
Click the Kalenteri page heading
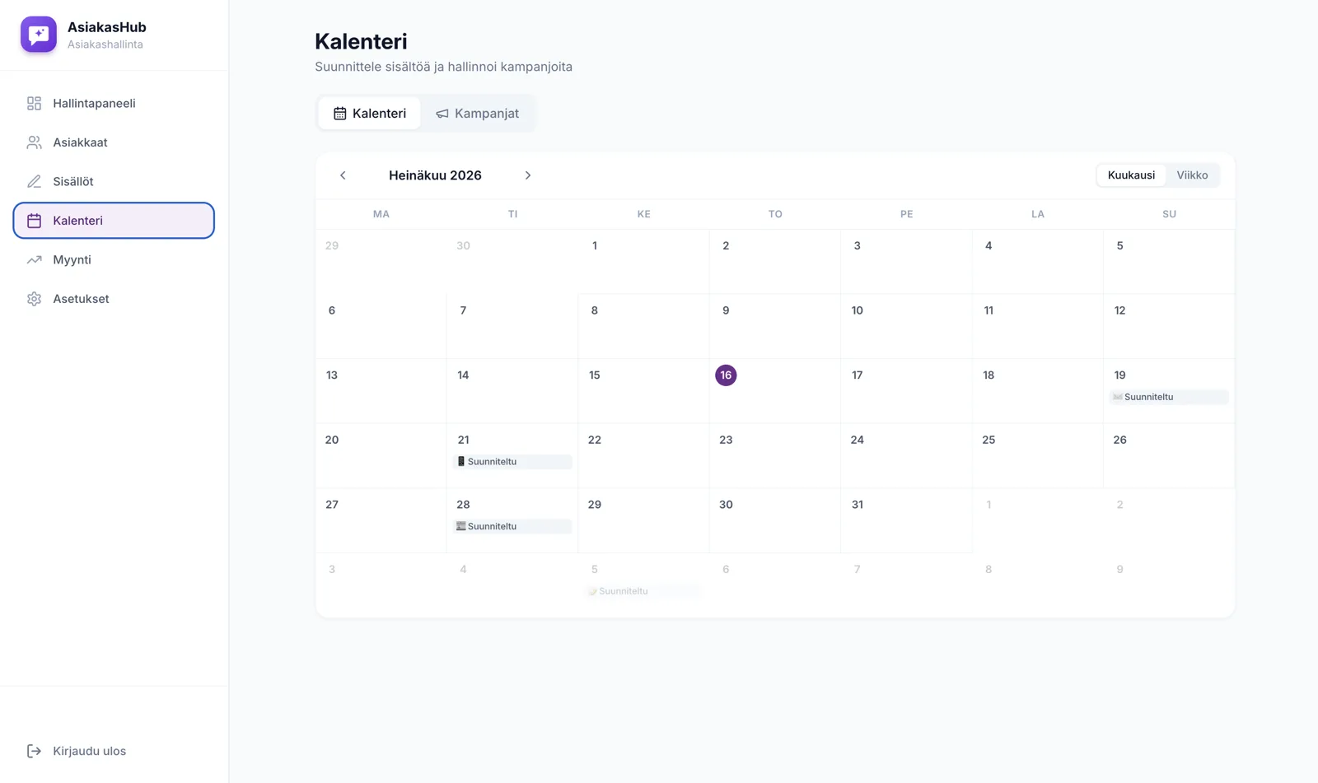tap(361, 41)
